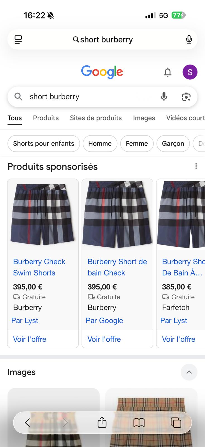Go back with Safari back arrow
The image size is (205, 447).
pyautogui.click(x=27, y=422)
